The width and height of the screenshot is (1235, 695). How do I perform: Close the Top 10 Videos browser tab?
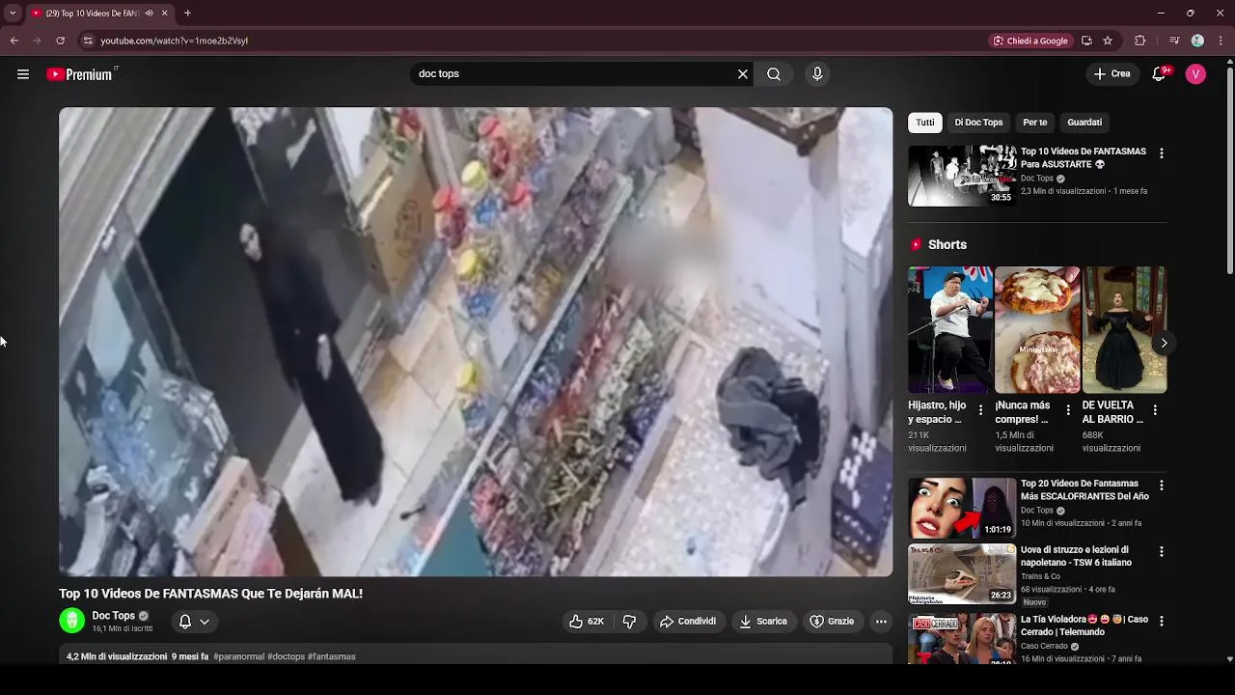[164, 14]
